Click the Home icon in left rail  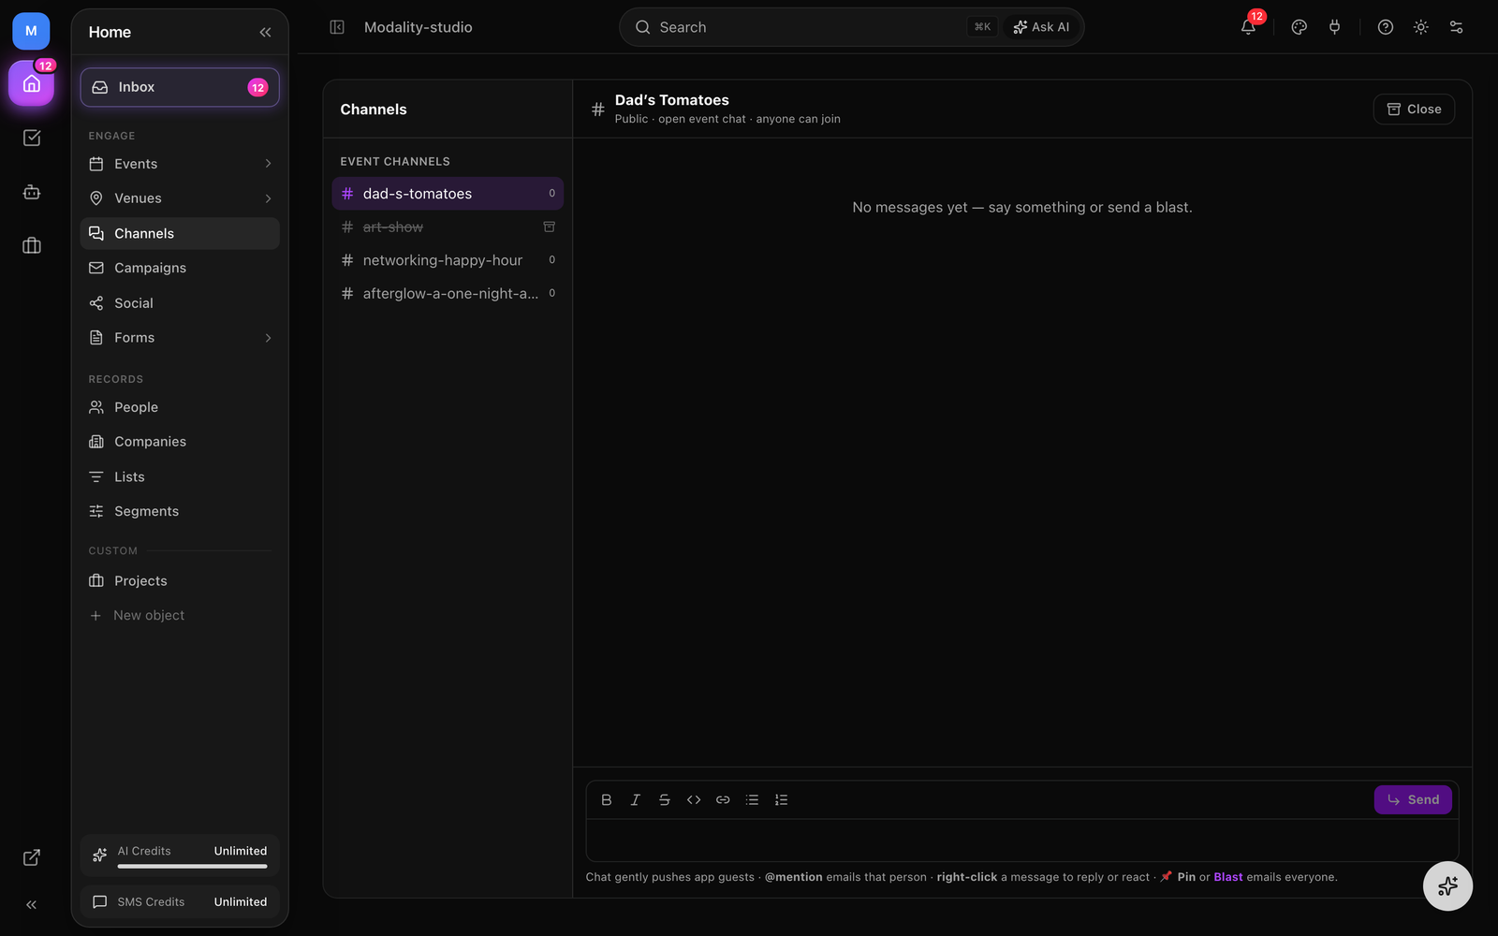click(31, 84)
